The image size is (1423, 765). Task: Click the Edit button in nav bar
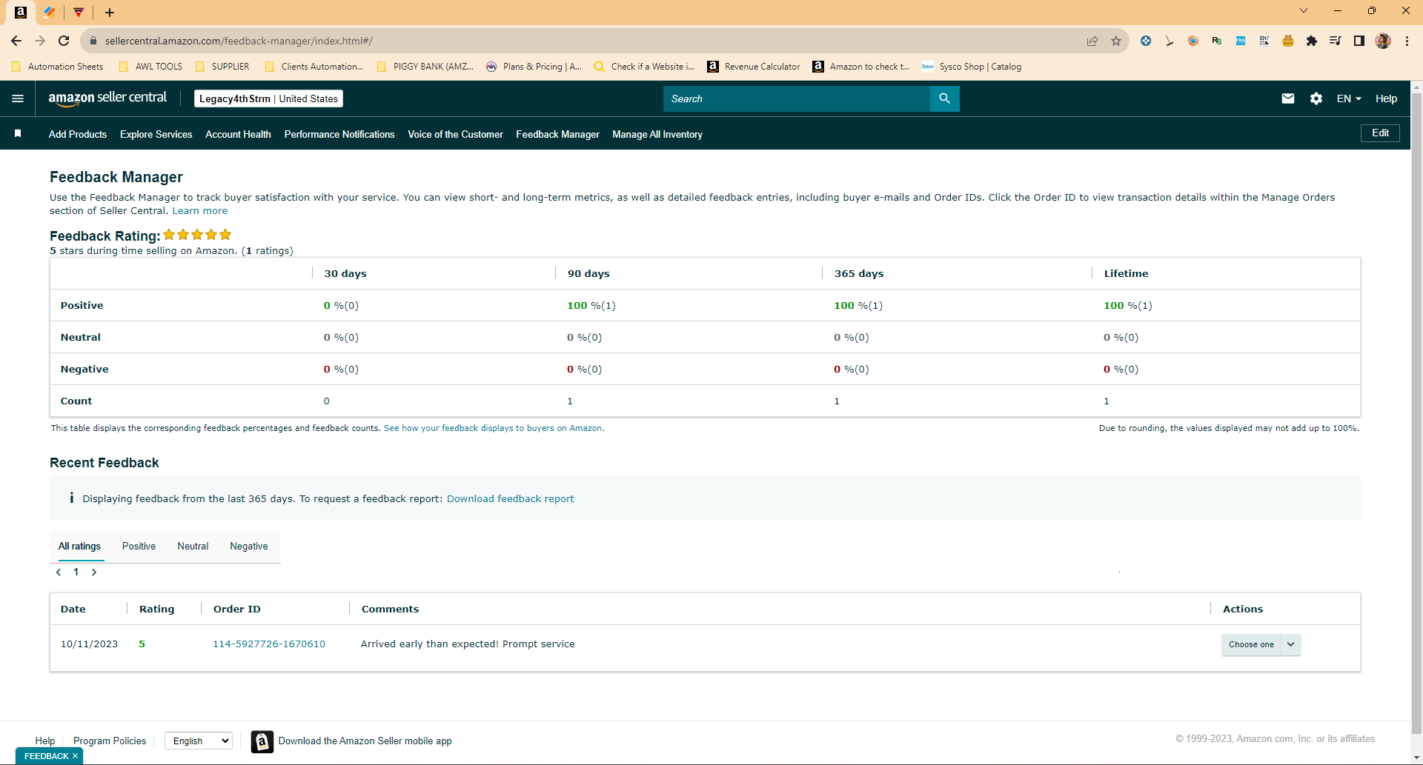pyautogui.click(x=1380, y=133)
